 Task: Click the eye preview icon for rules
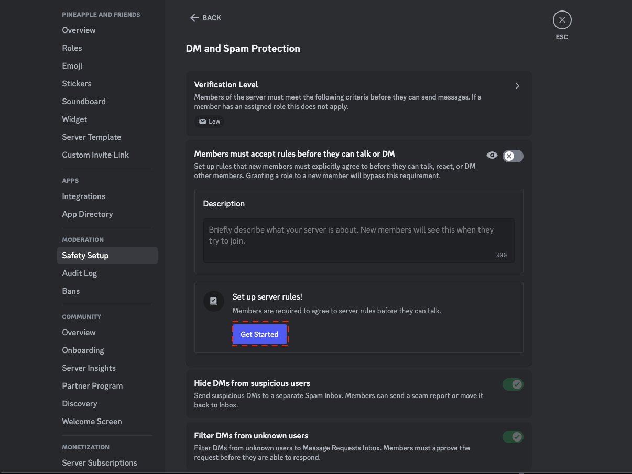[x=492, y=155]
